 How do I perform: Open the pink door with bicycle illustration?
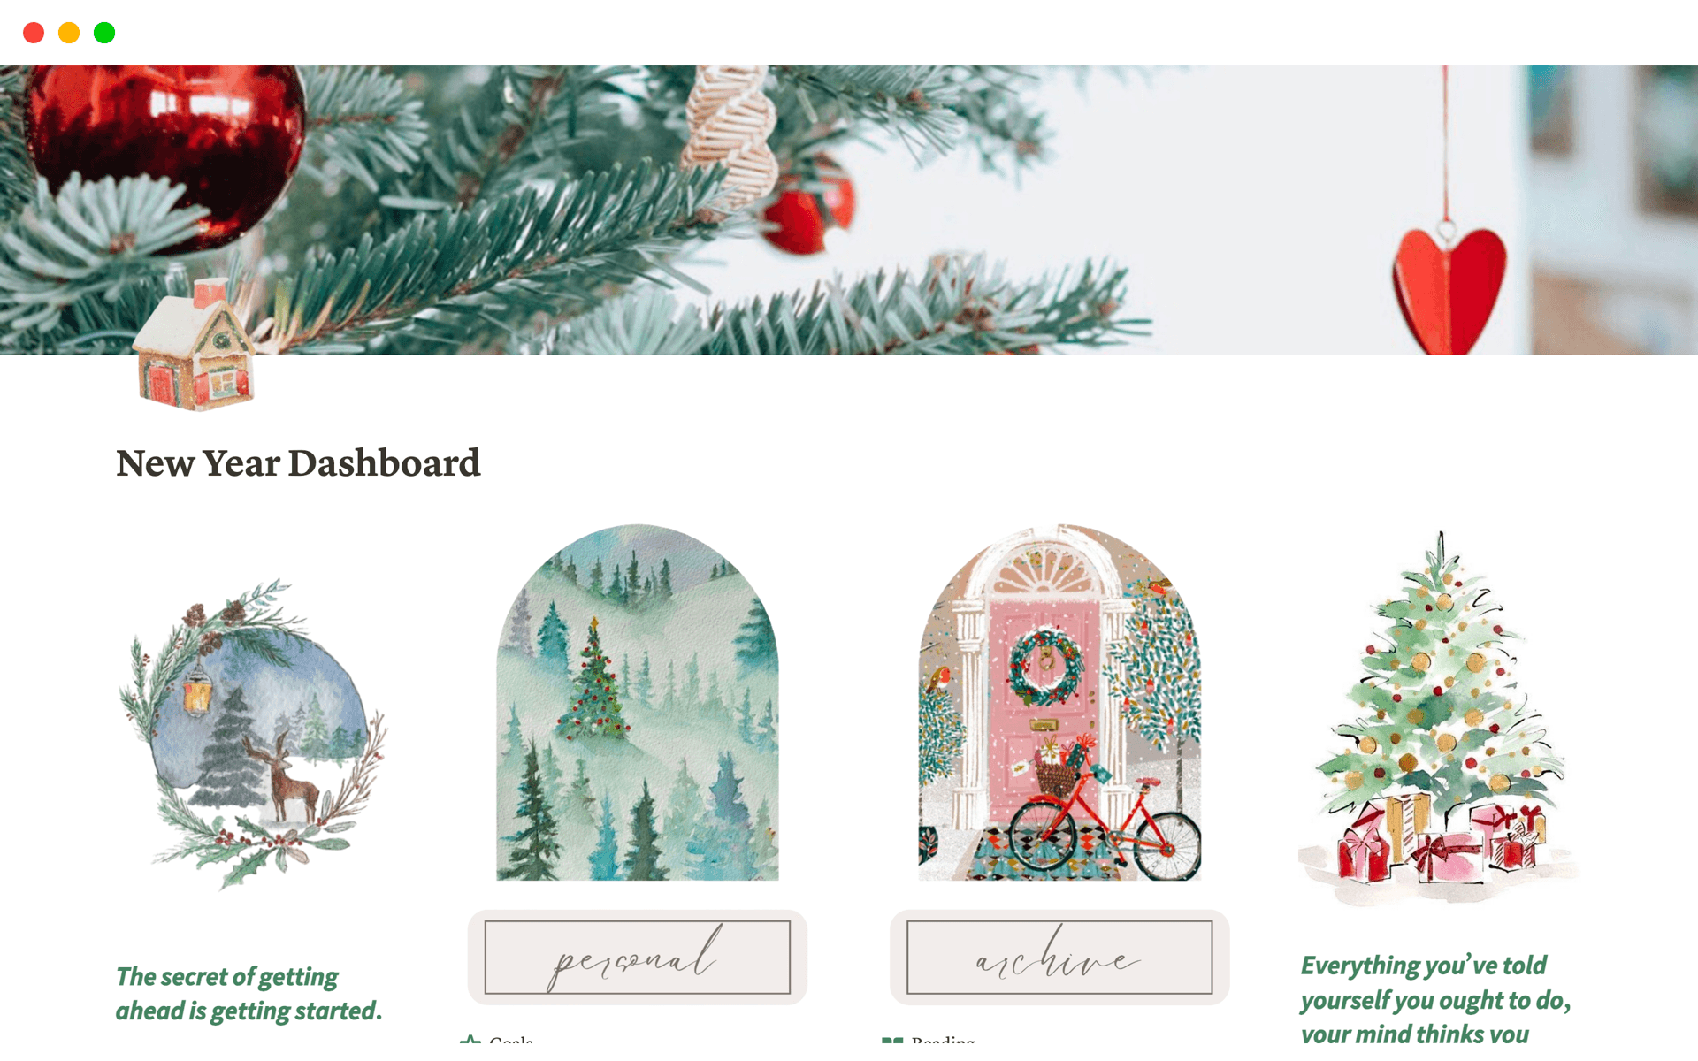click(x=1059, y=702)
